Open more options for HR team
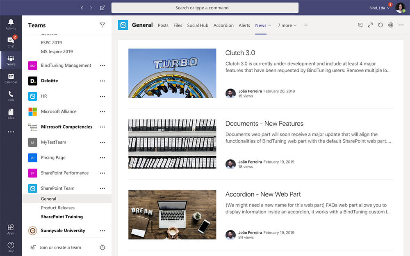Image resolution: width=410 pixels, height=256 pixels. (x=102, y=96)
